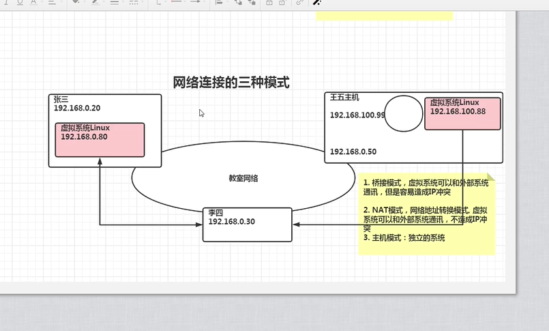Image resolution: width=549 pixels, height=331 pixels.
Task: Open the font color tool
Action: (33, 2)
